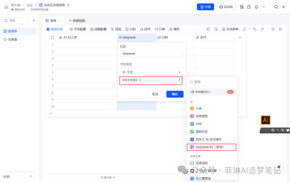Click the 附件 column header

(214, 37)
